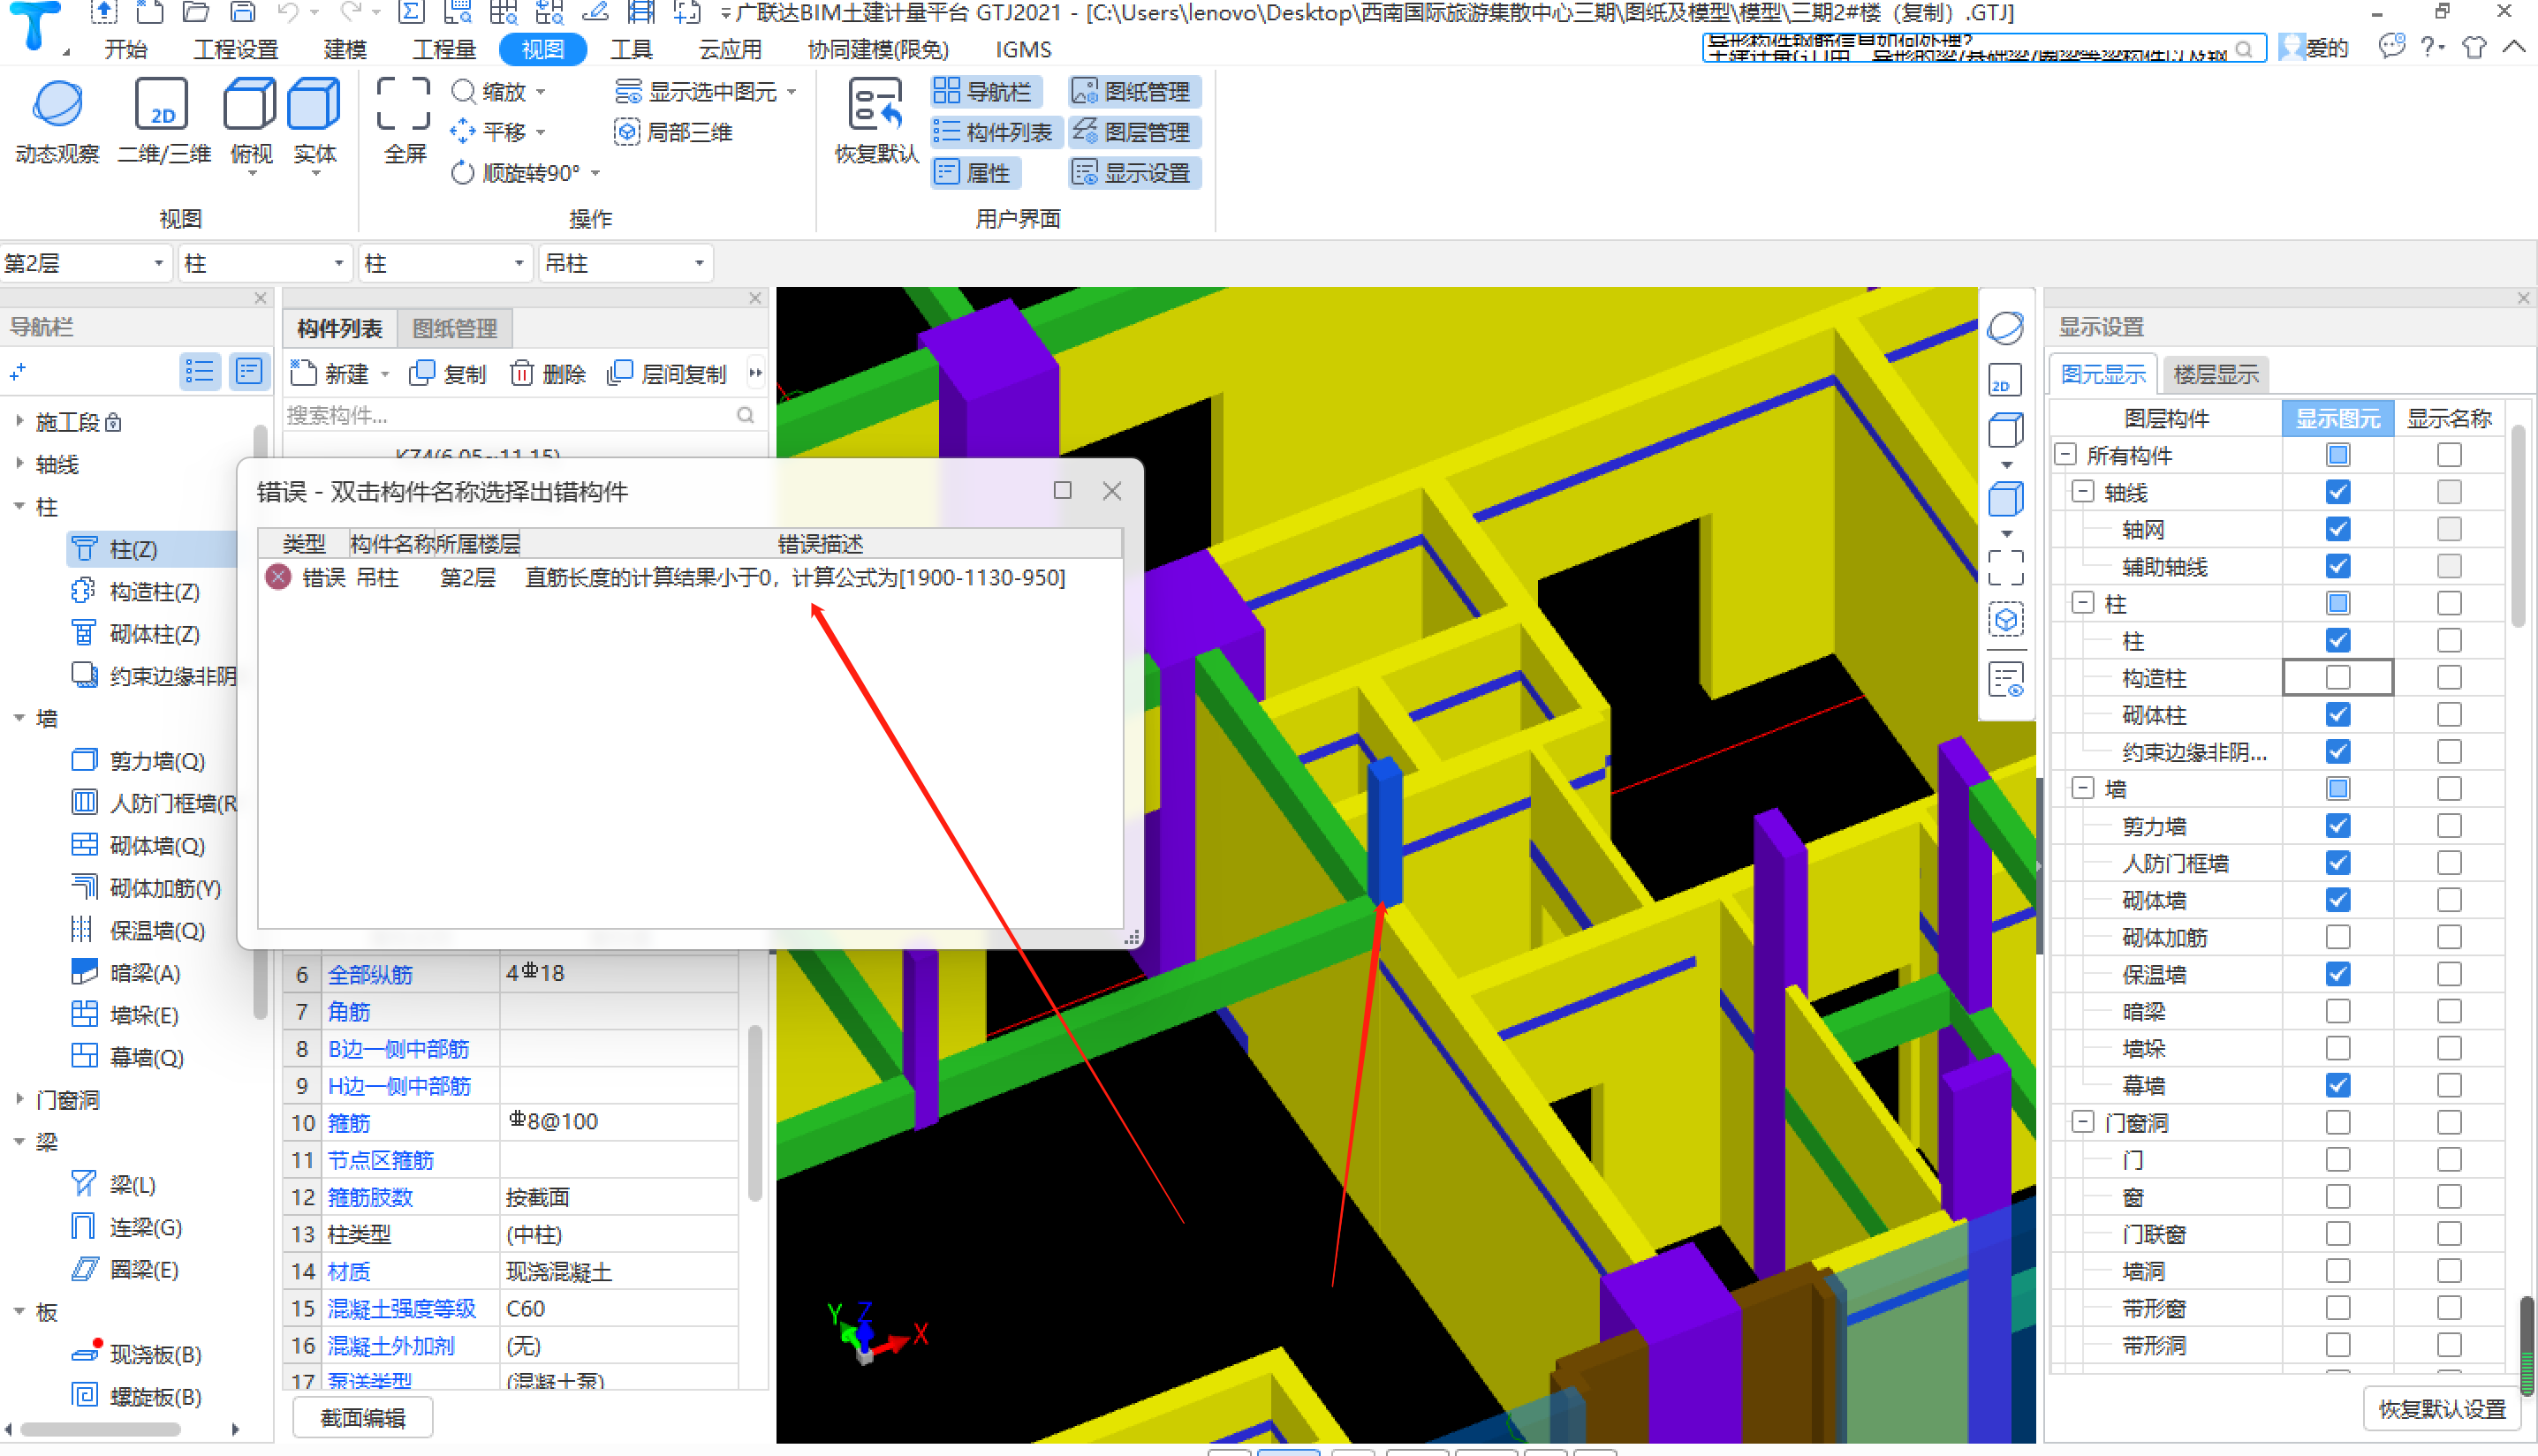Select the 吊柱 error row in dialog

[x=689, y=578]
